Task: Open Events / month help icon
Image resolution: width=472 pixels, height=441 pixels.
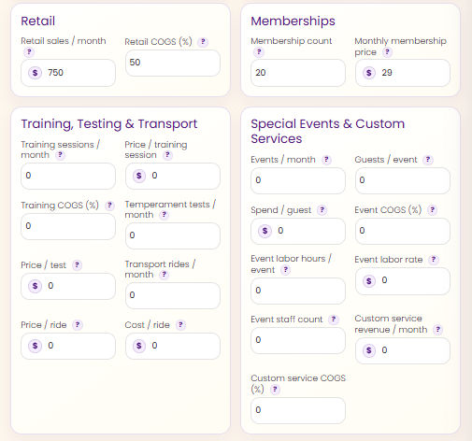Action: pos(326,160)
